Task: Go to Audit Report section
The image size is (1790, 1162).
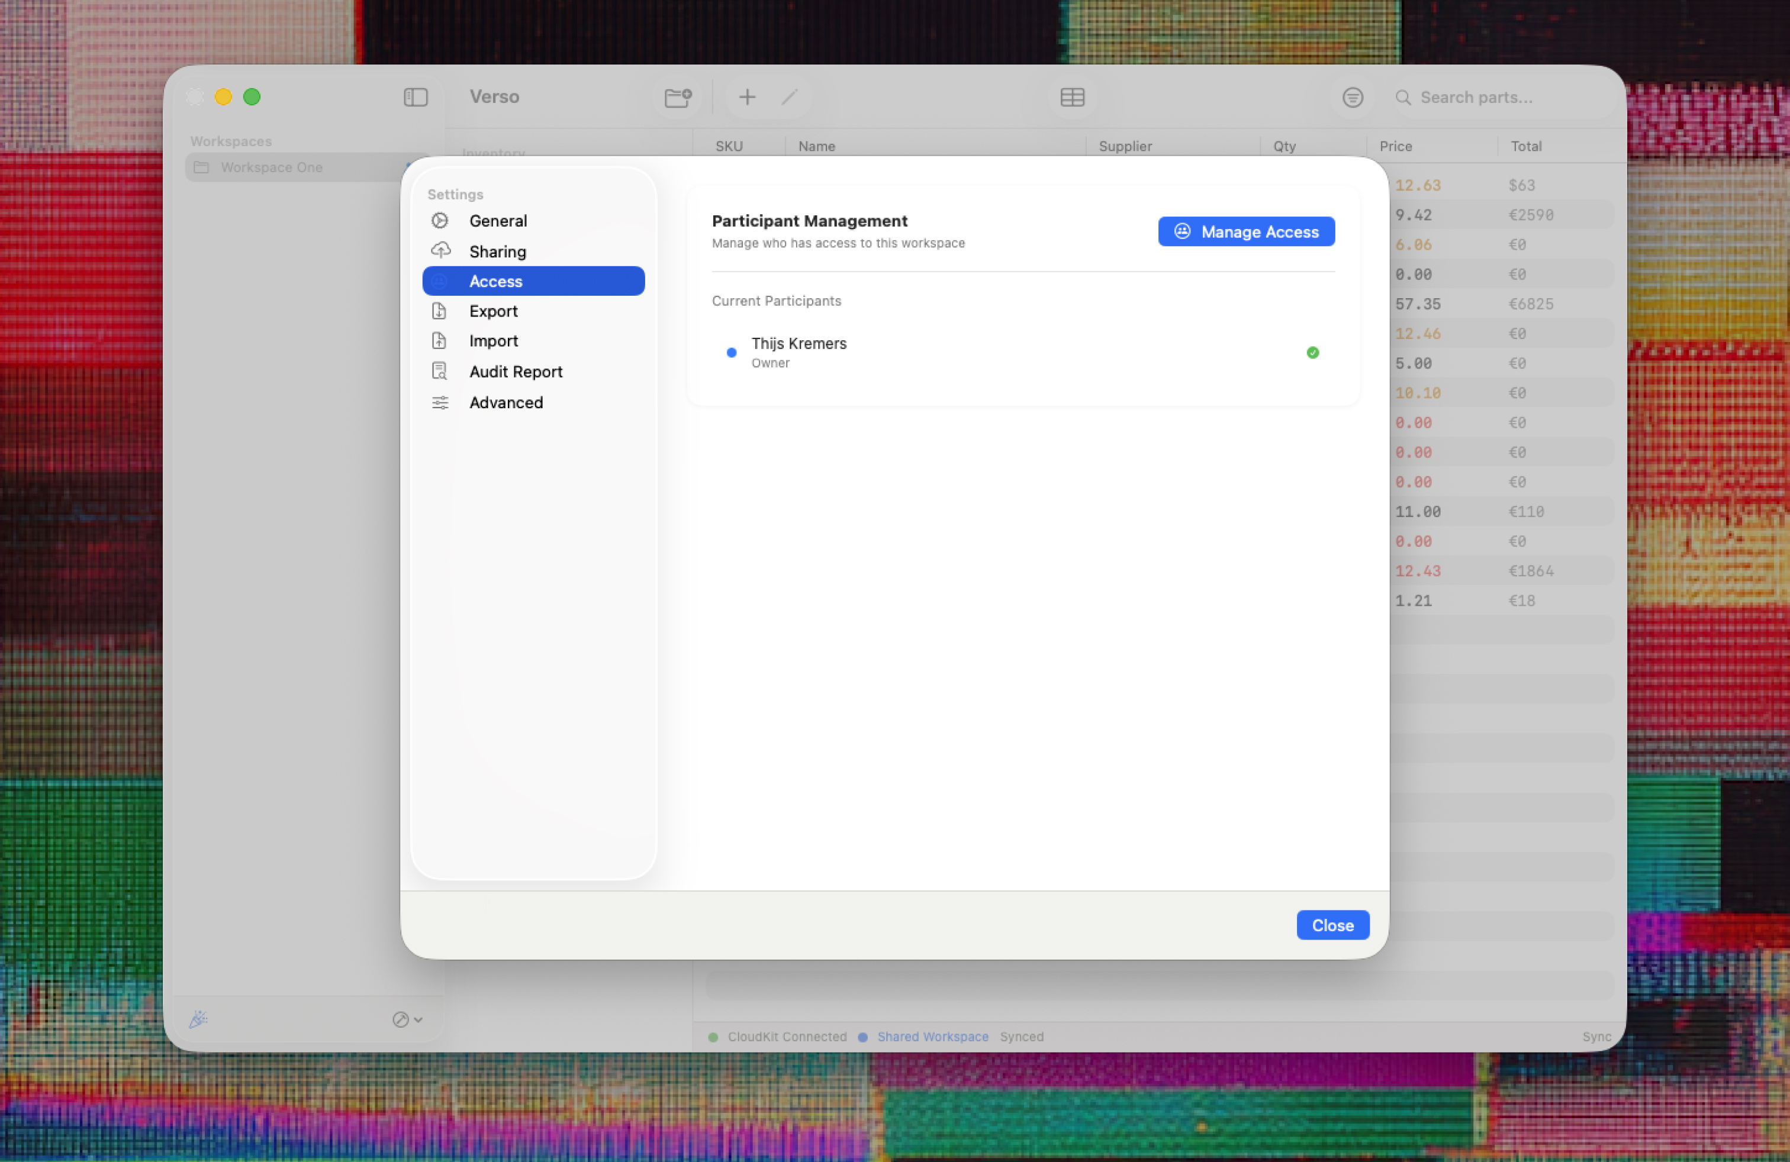Action: (515, 372)
